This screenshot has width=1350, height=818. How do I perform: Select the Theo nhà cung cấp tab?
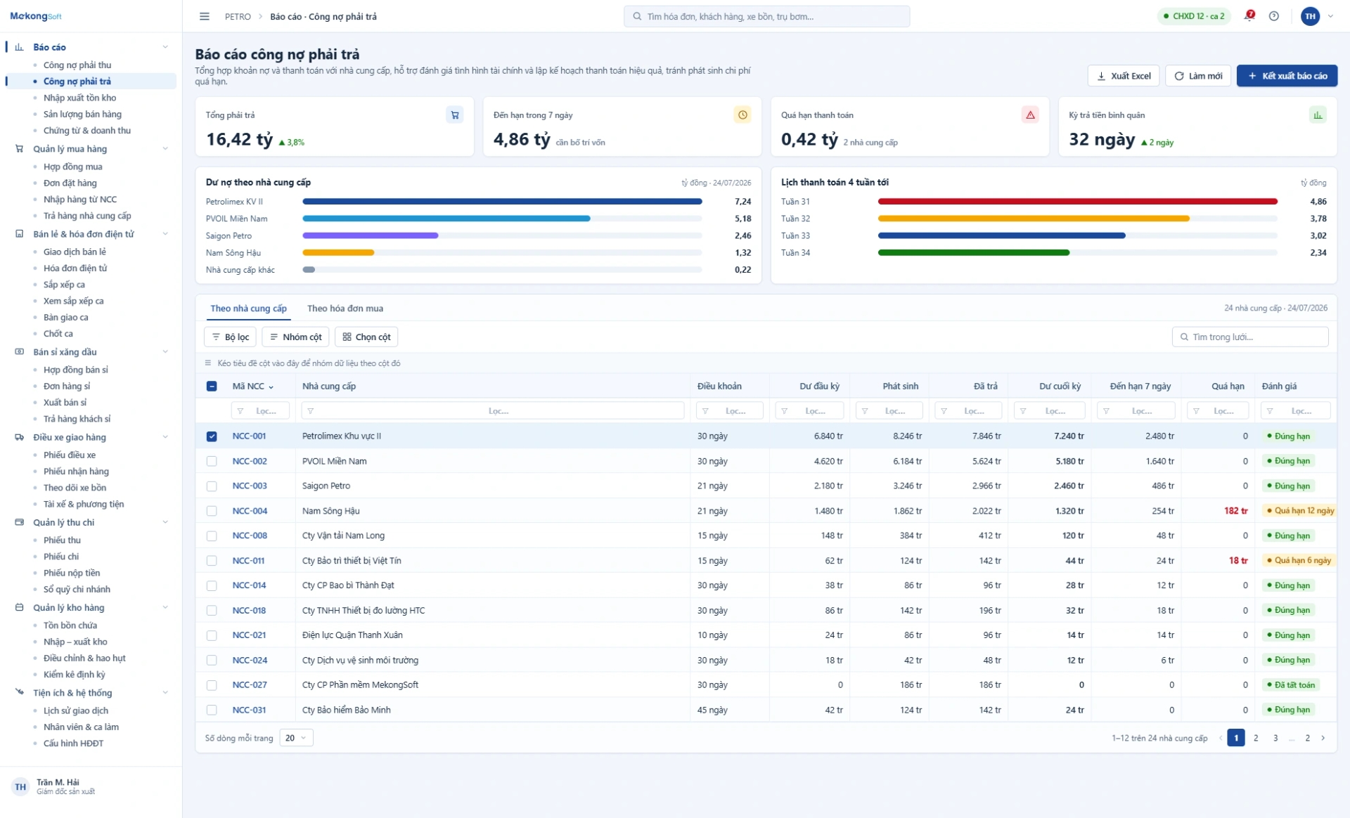click(249, 309)
